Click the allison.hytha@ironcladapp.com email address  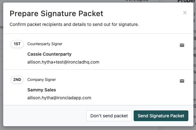(x=59, y=98)
